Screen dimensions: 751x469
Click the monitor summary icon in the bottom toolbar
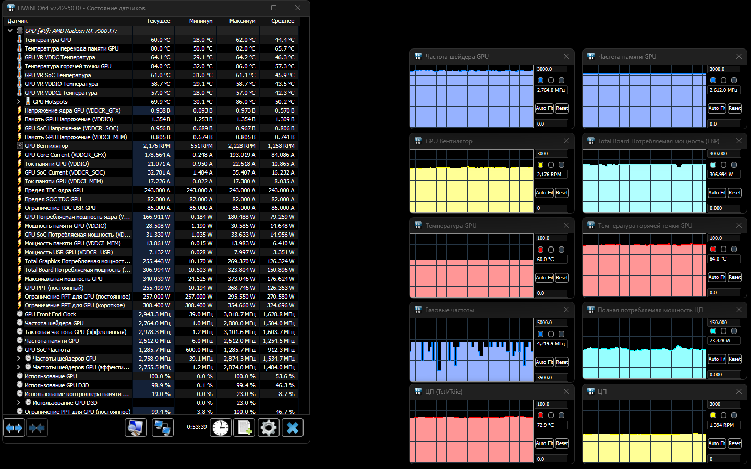point(136,428)
